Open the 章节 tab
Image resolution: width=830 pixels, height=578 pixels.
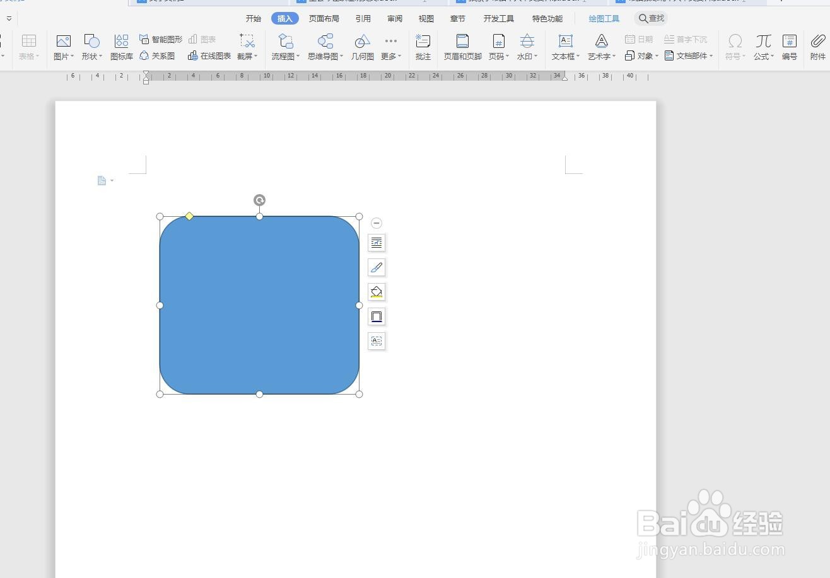458,18
